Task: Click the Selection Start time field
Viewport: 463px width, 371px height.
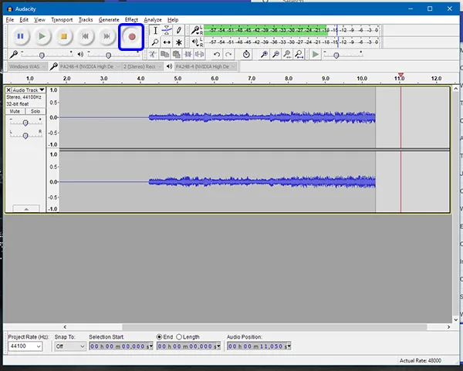Action: tap(121, 346)
